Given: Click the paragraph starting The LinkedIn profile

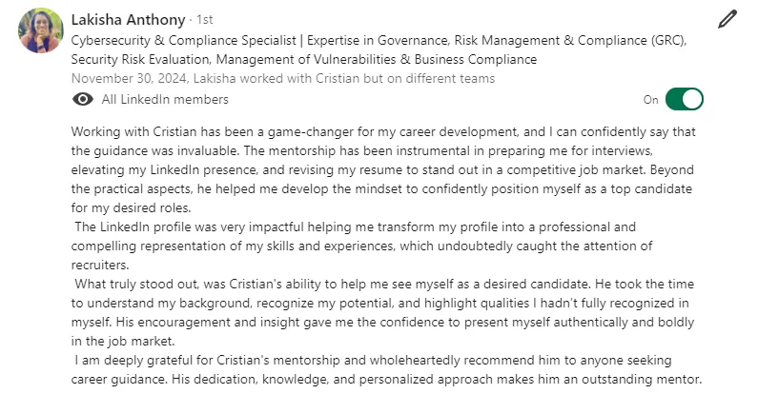Looking at the screenshot, I should (x=362, y=246).
